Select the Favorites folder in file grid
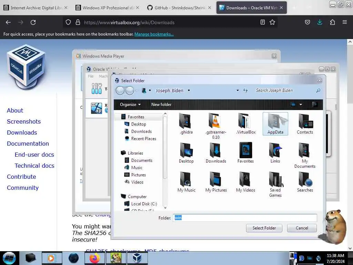 (245, 153)
